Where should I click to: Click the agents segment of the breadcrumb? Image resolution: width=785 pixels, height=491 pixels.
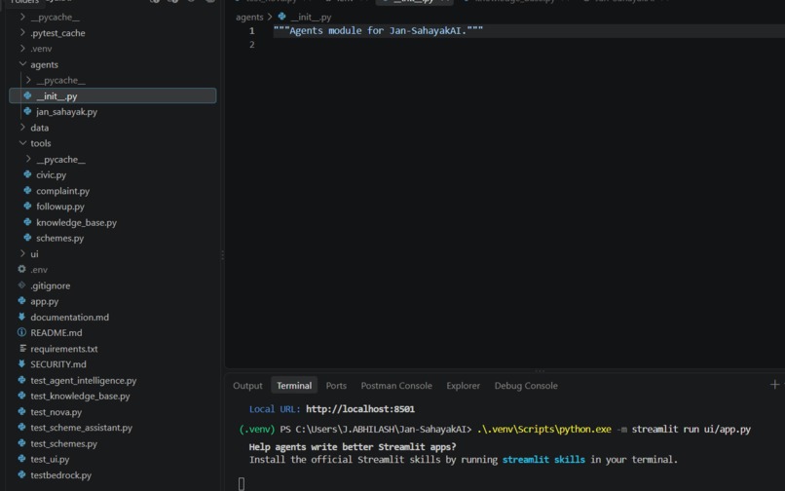(249, 17)
